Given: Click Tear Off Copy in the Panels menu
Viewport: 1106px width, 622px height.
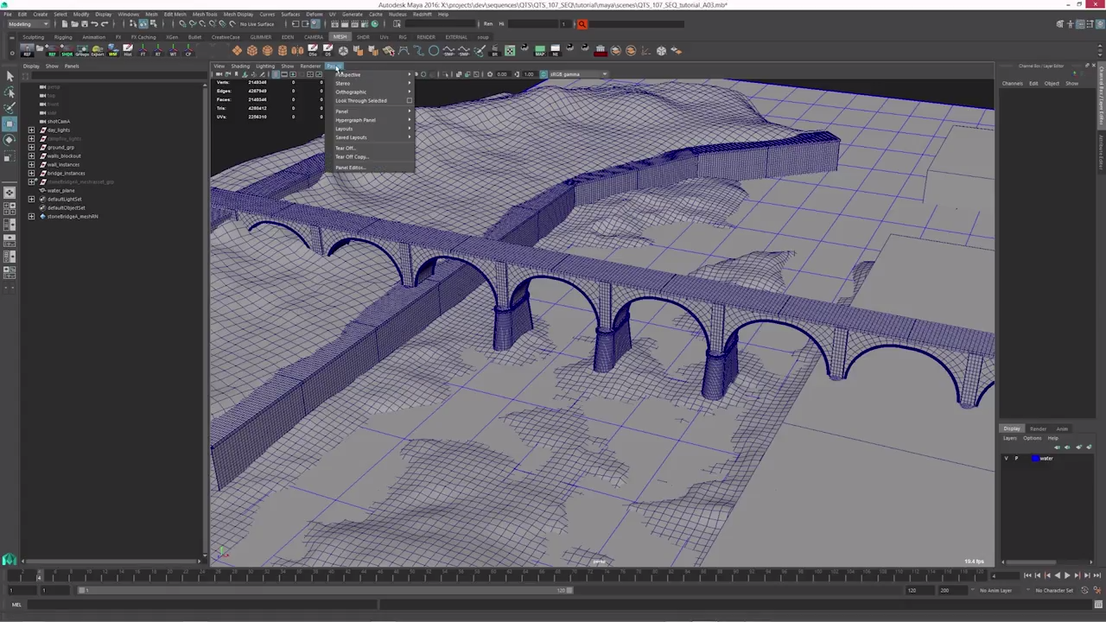Looking at the screenshot, I should [x=352, y=156].
